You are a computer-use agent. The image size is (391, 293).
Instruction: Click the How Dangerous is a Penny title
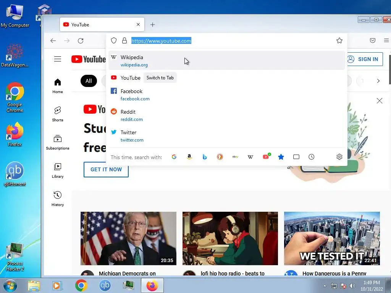pyautogui.click(x=334, y=273)
